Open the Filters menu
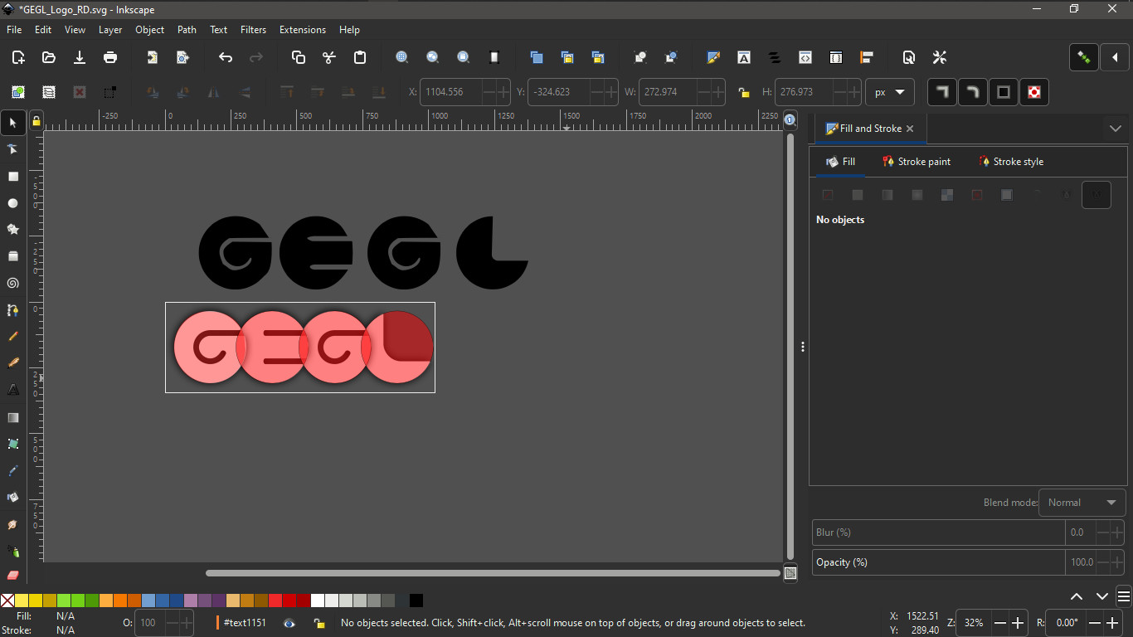Viewport: 1133px width, 637px height. [254, 30]
